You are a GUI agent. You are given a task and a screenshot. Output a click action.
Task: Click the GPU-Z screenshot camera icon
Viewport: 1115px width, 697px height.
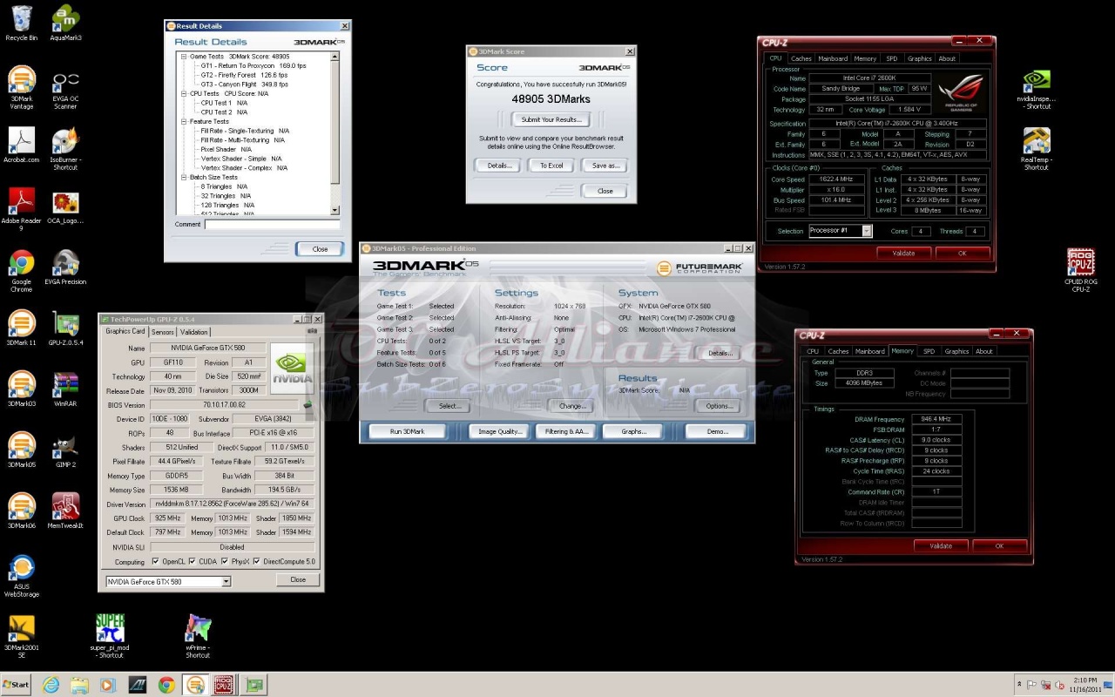(313, 331)
